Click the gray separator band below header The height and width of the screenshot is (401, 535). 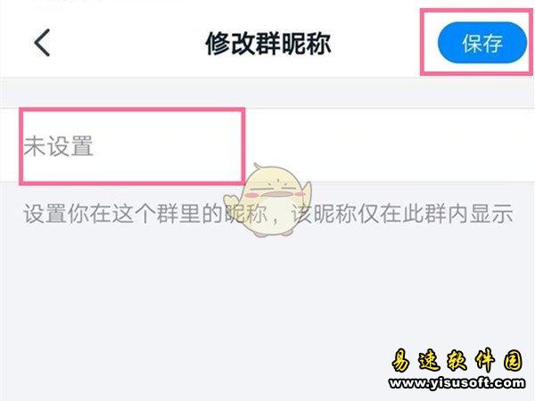267,93
